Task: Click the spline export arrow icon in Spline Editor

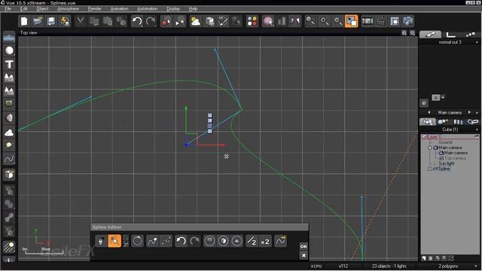Action: click(x=281, y=241)
